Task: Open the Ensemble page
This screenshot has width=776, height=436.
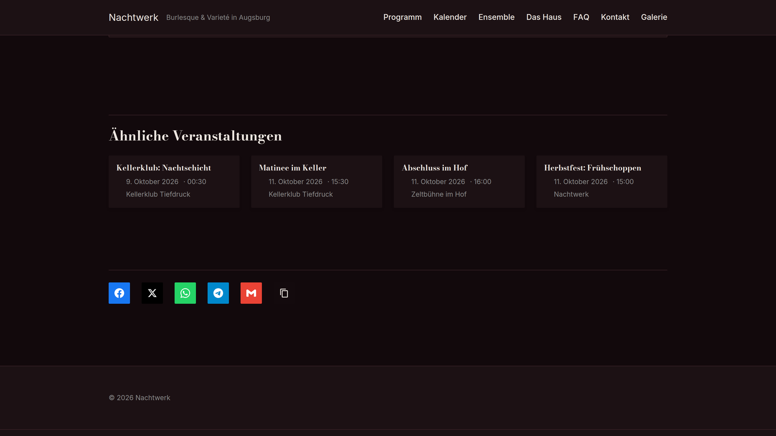Action: pyautogui.click(x=496, y=17)
